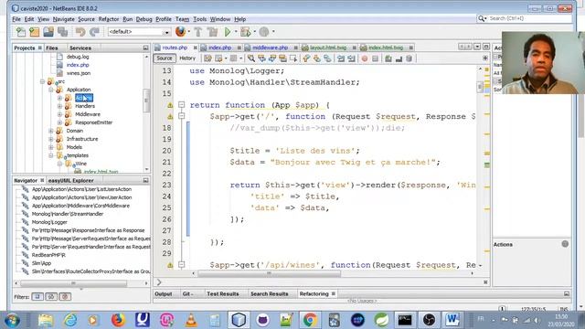Collapse the templates folder node

[51, 155]
